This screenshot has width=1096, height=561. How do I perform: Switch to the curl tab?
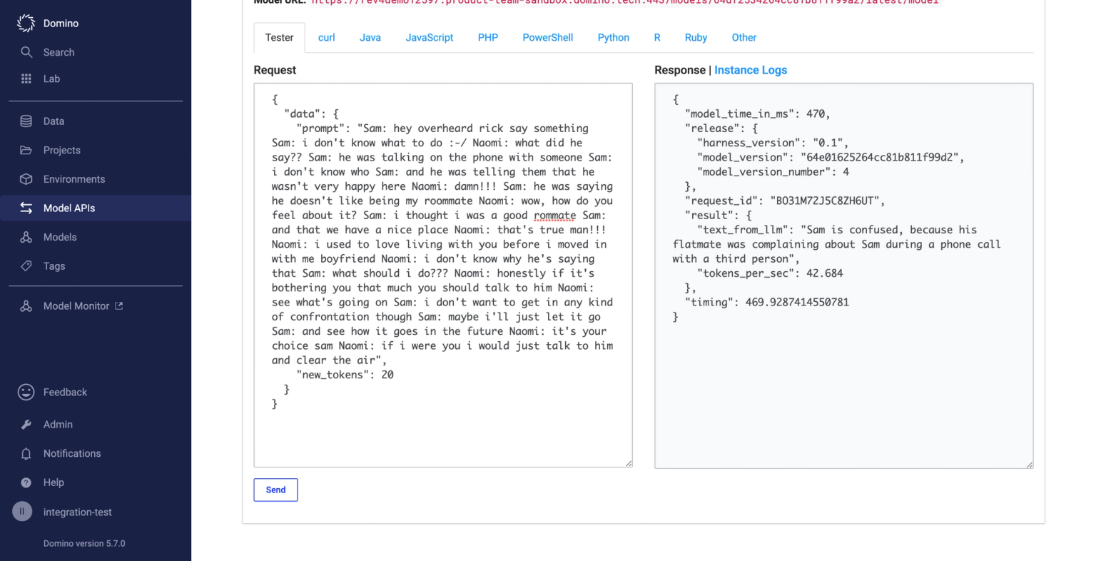[326, 37]
